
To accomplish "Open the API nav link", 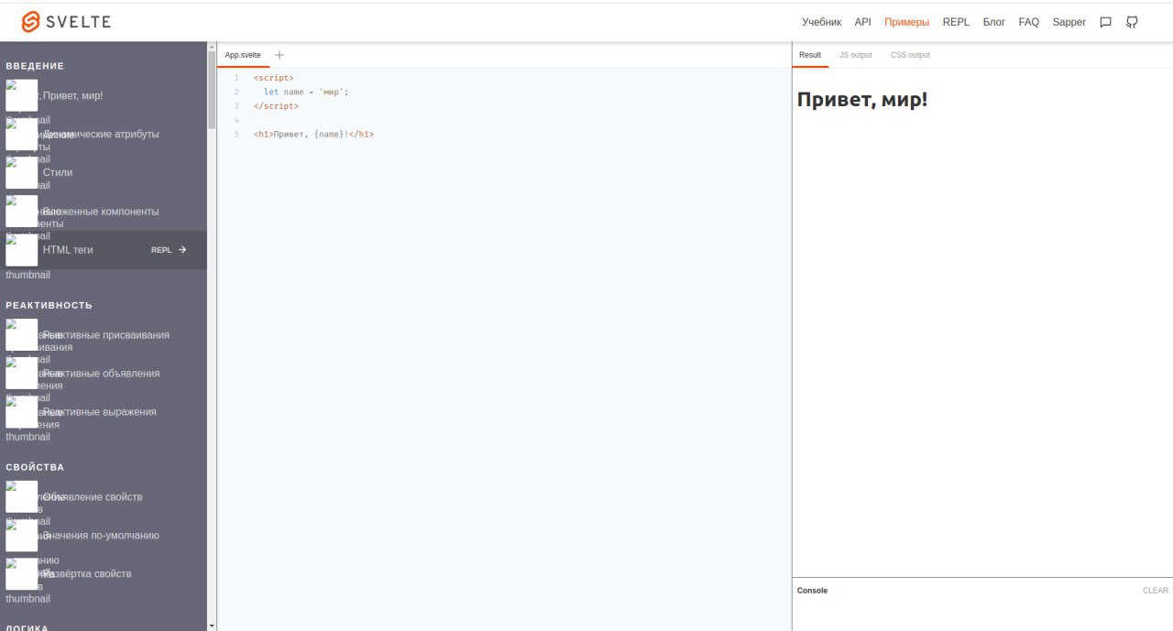I will coord(863,22).
